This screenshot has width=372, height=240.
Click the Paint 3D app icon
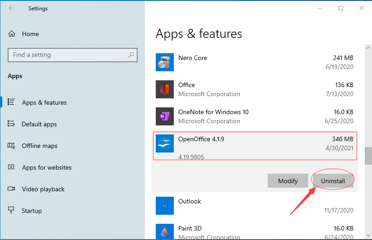[165, 231]
